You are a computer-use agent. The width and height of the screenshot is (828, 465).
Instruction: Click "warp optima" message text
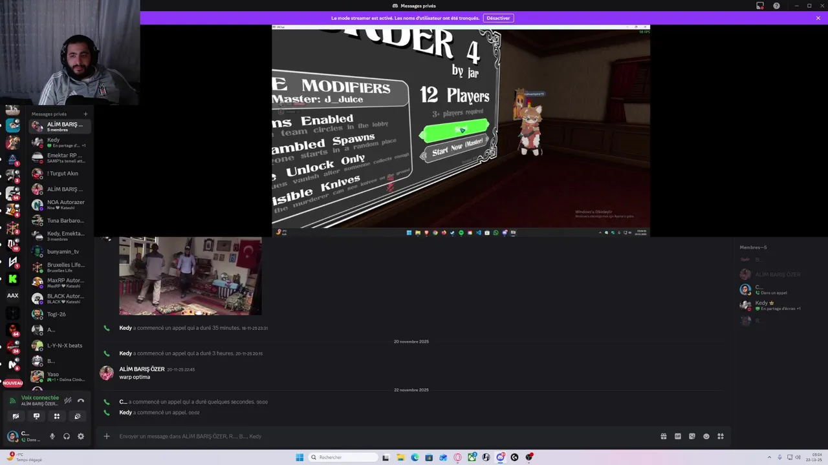pyautogui.click(x=135, y=377)
